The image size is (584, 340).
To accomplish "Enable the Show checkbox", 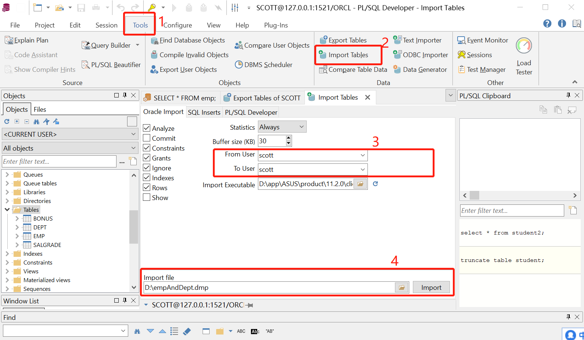I will coord(147,197).
